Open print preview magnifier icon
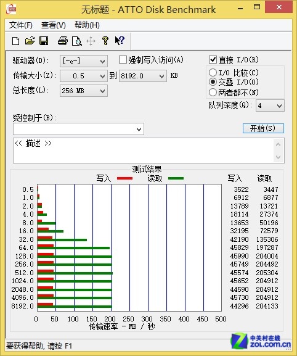The image size is (297, 356). [76, 41]
